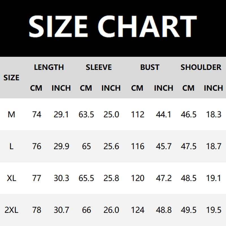Click the BUST column header
The width and height of the screenshot is (226, 226).
coord(150,67)
